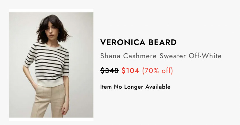Click the word BEARD in brand name
240x125 pixels.
[x=162, y=42]
